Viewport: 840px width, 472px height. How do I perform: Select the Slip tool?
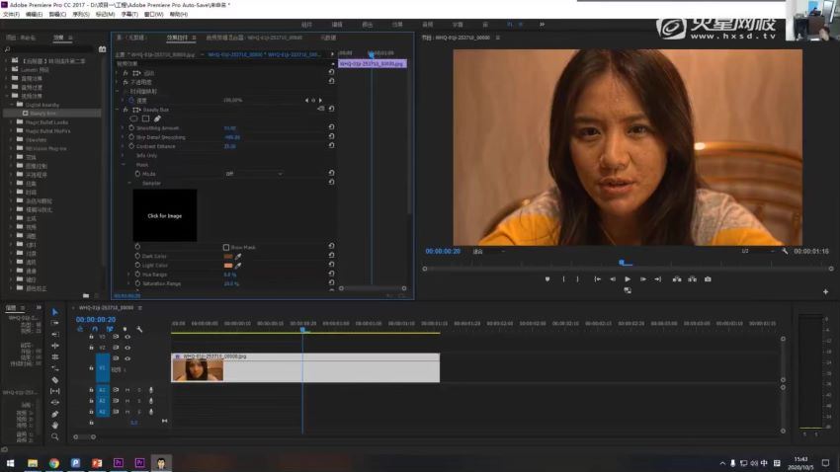(x=54, y=391)
